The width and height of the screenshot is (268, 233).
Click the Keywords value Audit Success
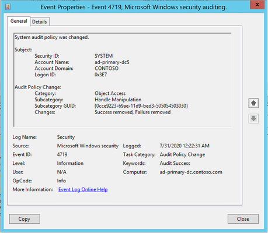[175, 163]
